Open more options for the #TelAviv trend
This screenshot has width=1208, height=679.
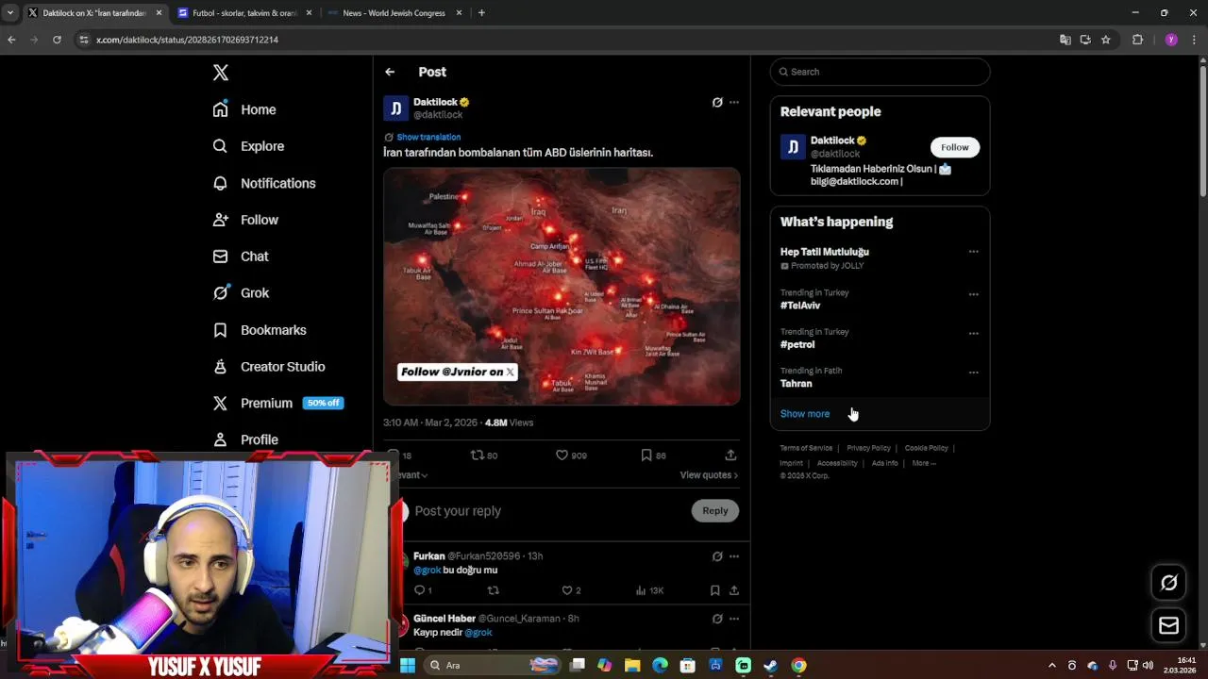[x=973, y=294]
